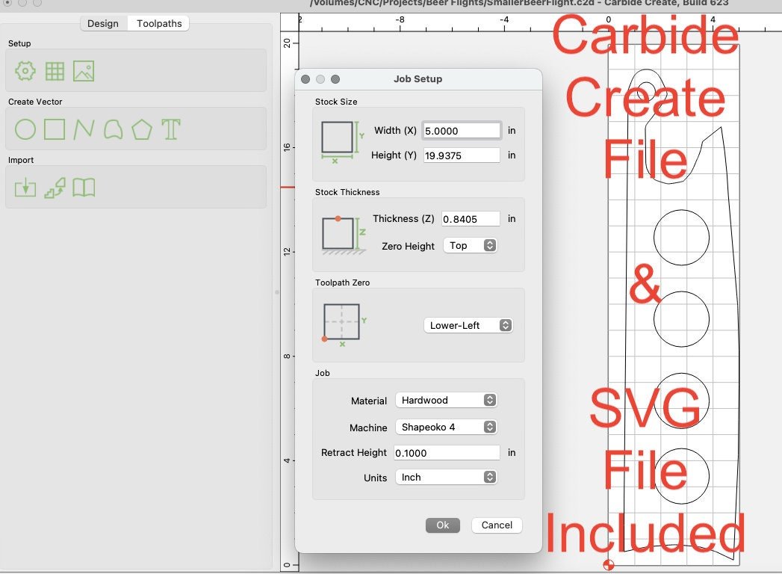Select the Polygon vector tool
The image size is (782, 574).
142,129
